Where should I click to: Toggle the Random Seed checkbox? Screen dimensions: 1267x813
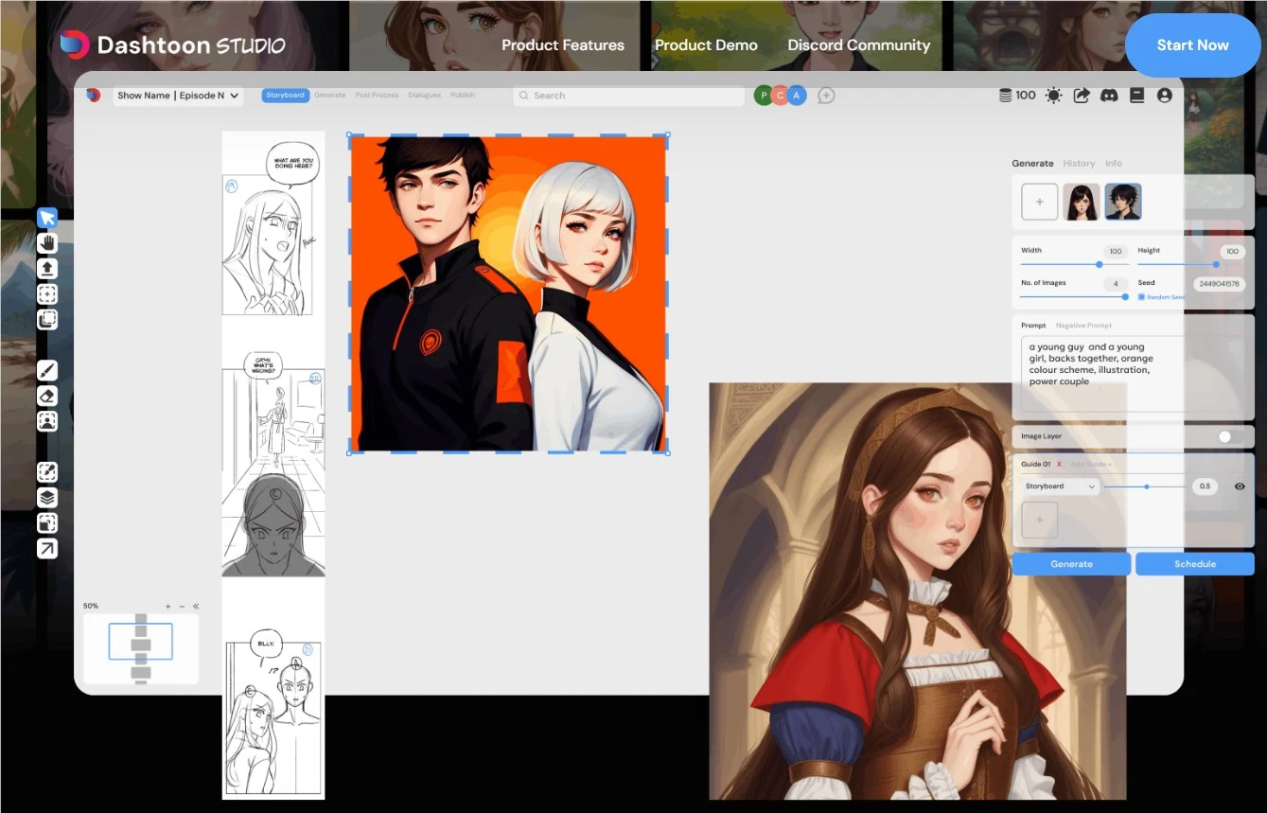pyautogui.click(x=1141, y=297)
